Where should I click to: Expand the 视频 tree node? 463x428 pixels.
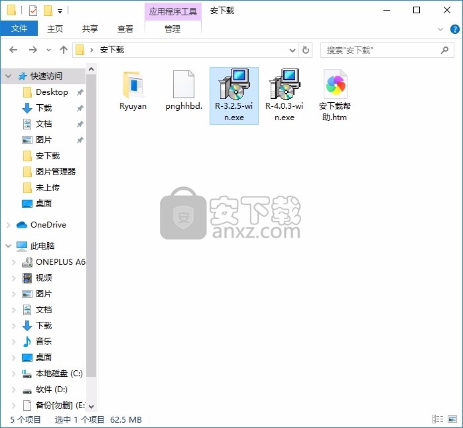coord(13,278)
